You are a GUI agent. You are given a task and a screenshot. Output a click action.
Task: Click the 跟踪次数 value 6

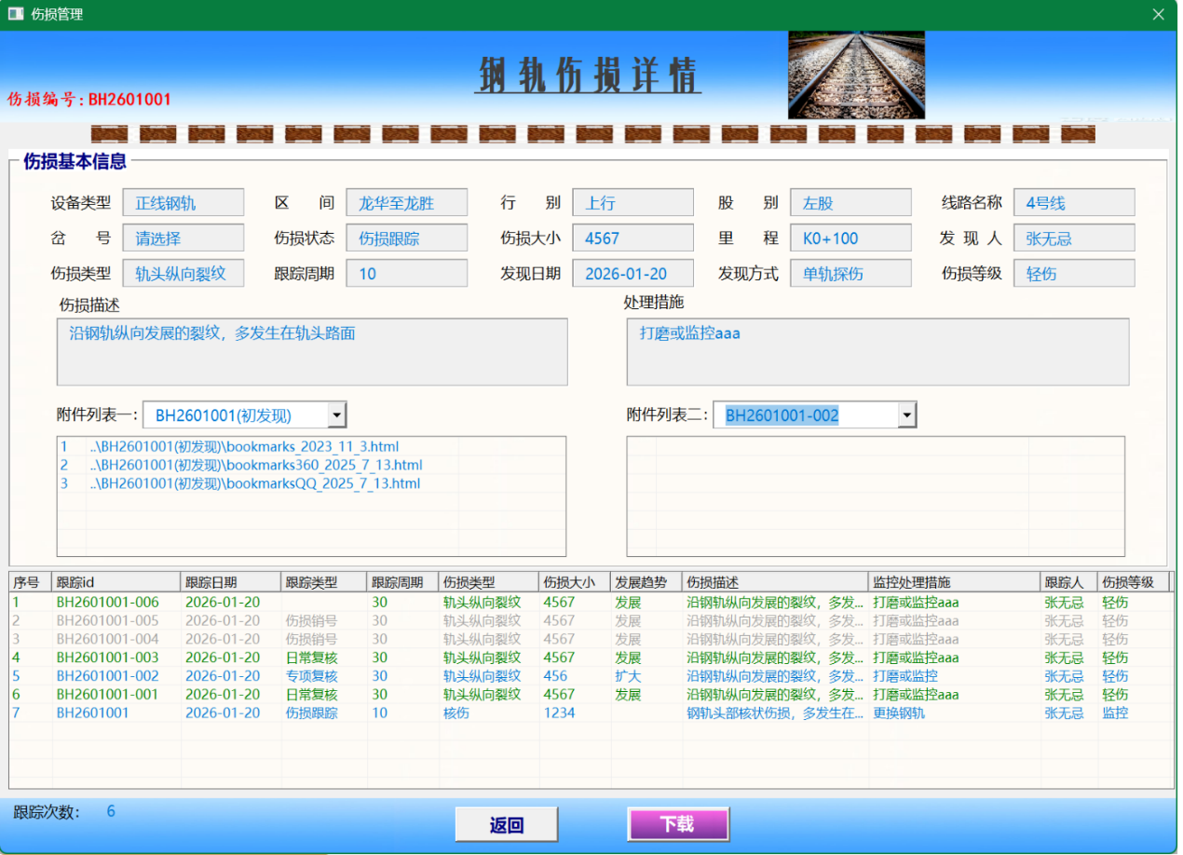coord(111,811)
